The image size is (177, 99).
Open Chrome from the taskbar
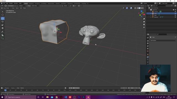56,97
